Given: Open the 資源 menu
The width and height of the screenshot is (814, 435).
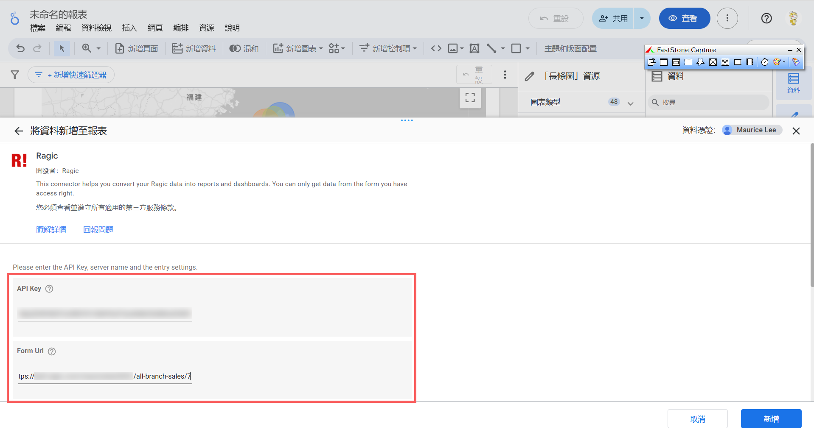Looking at the screenshot, I should (x=206, y=28).
